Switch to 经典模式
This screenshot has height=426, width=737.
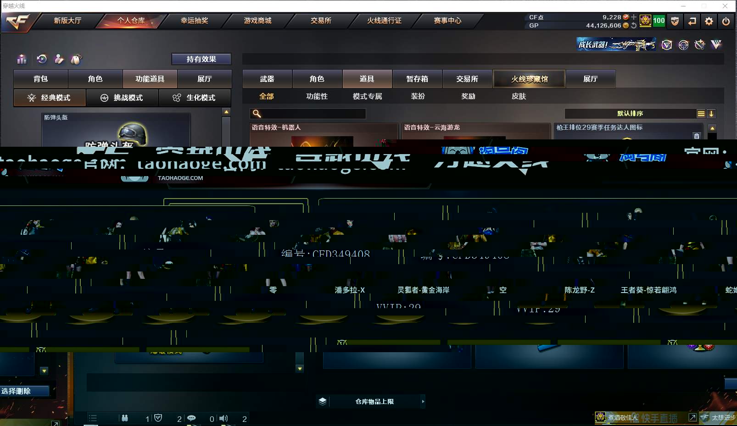(50, 98)
